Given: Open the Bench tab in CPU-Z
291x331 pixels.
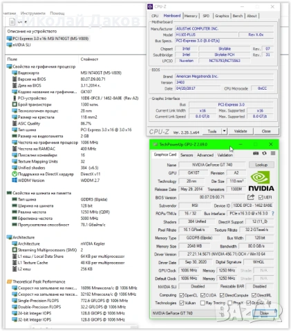Looking at the screenshot, I should [x=238, y=16].
